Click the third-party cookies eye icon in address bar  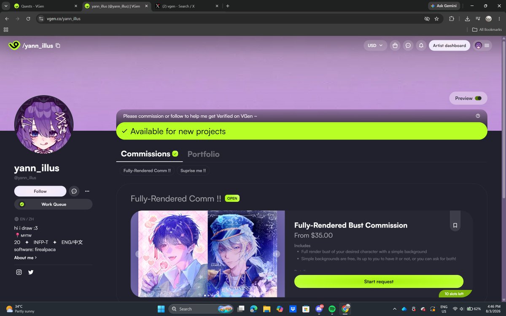click(x=427, y=19)
